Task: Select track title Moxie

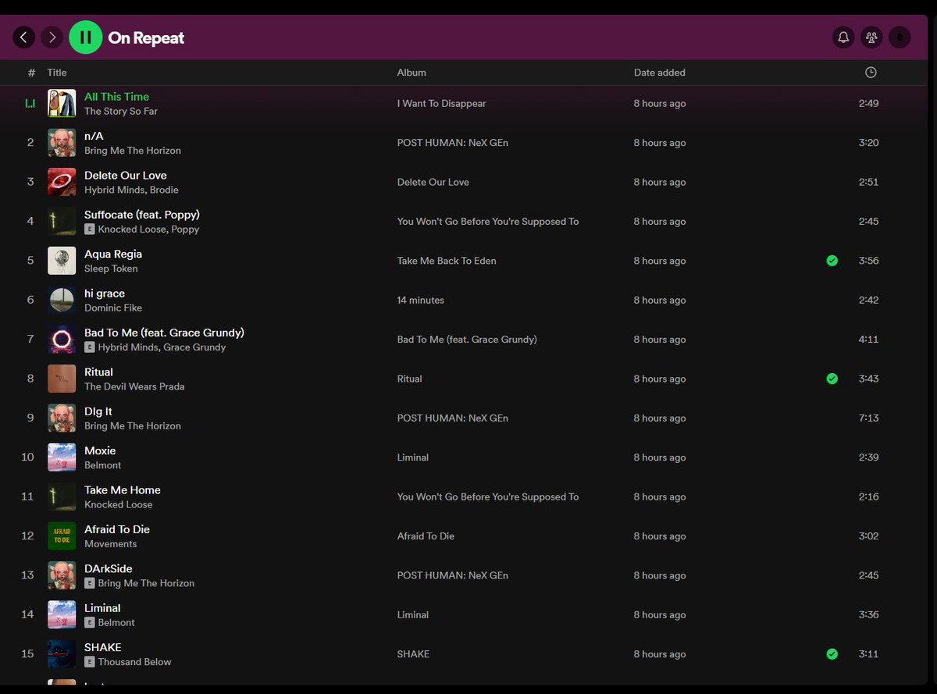Action: (100, 451)
